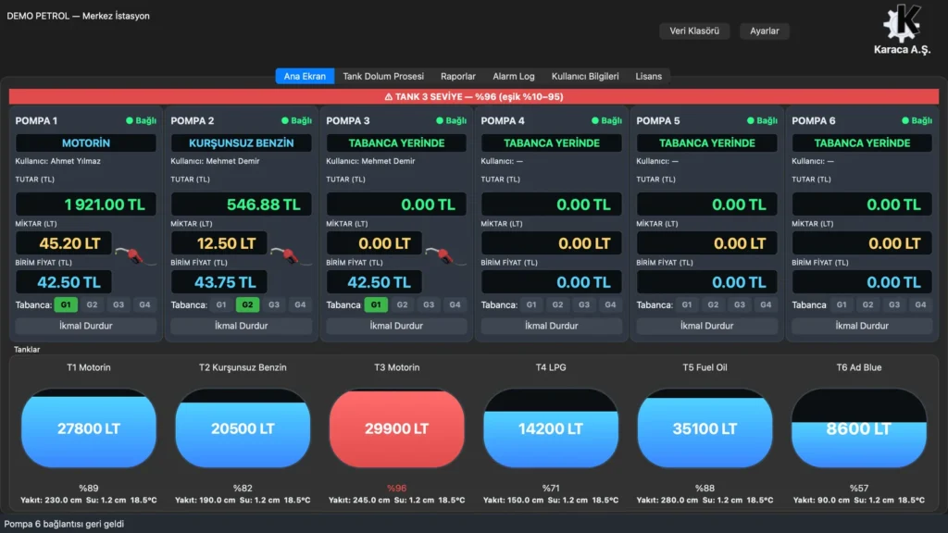The image size is (948, 533).
Task: Click the fuel nozzle icon on Pompa 3
Action: [445, 255]
